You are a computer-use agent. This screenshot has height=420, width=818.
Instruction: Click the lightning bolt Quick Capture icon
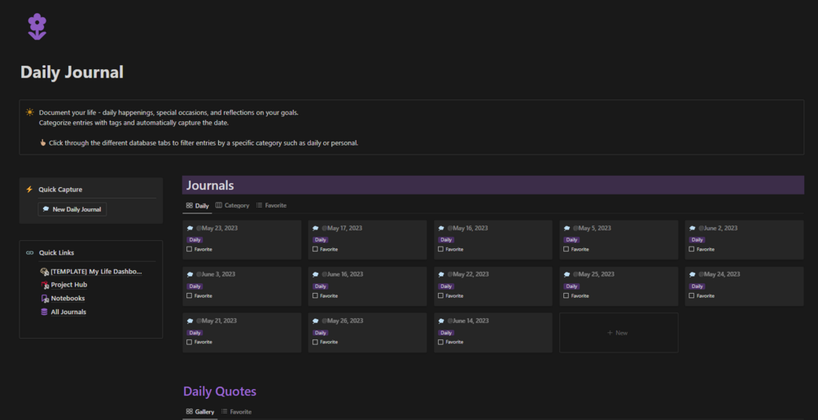click(x=29, y=190)
